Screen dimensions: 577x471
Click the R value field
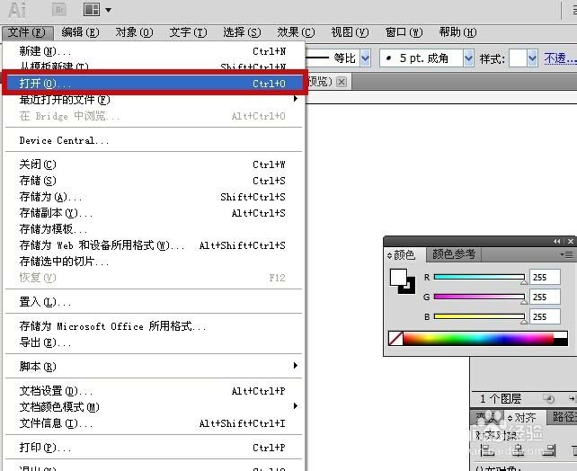[x=545, y=277]
